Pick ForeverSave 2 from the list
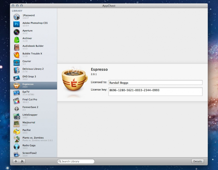This screenshot has width=218, height=170. pos(33,108)
